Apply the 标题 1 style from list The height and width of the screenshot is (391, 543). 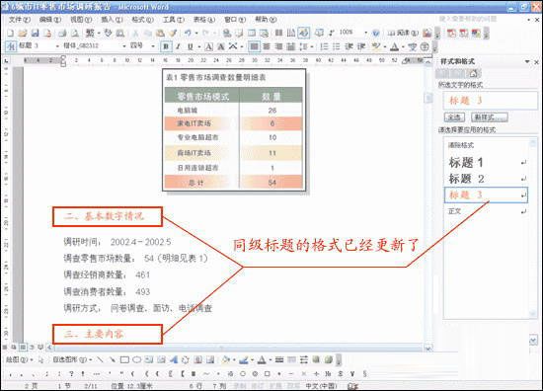[486, 163]
